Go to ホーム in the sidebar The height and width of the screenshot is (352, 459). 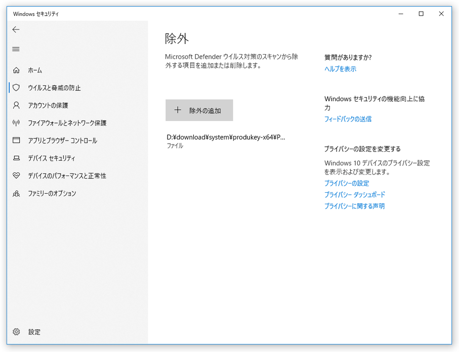[x=35, y=70]
